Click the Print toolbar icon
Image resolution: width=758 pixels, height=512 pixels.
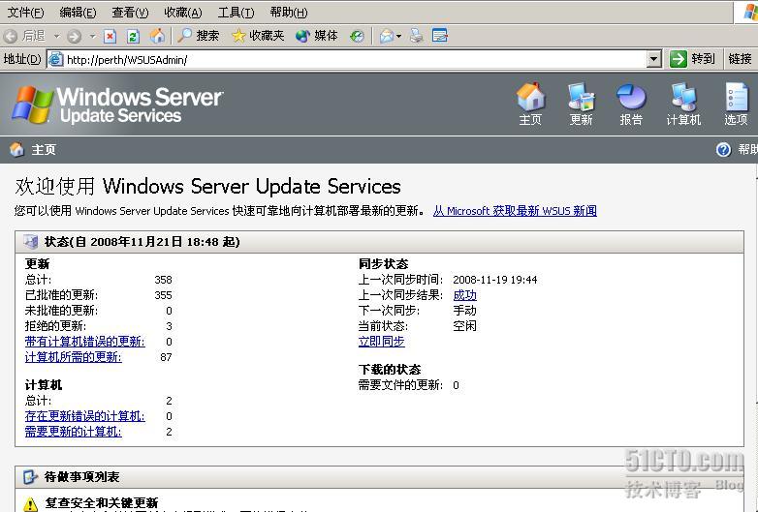[x=416, y=36]
